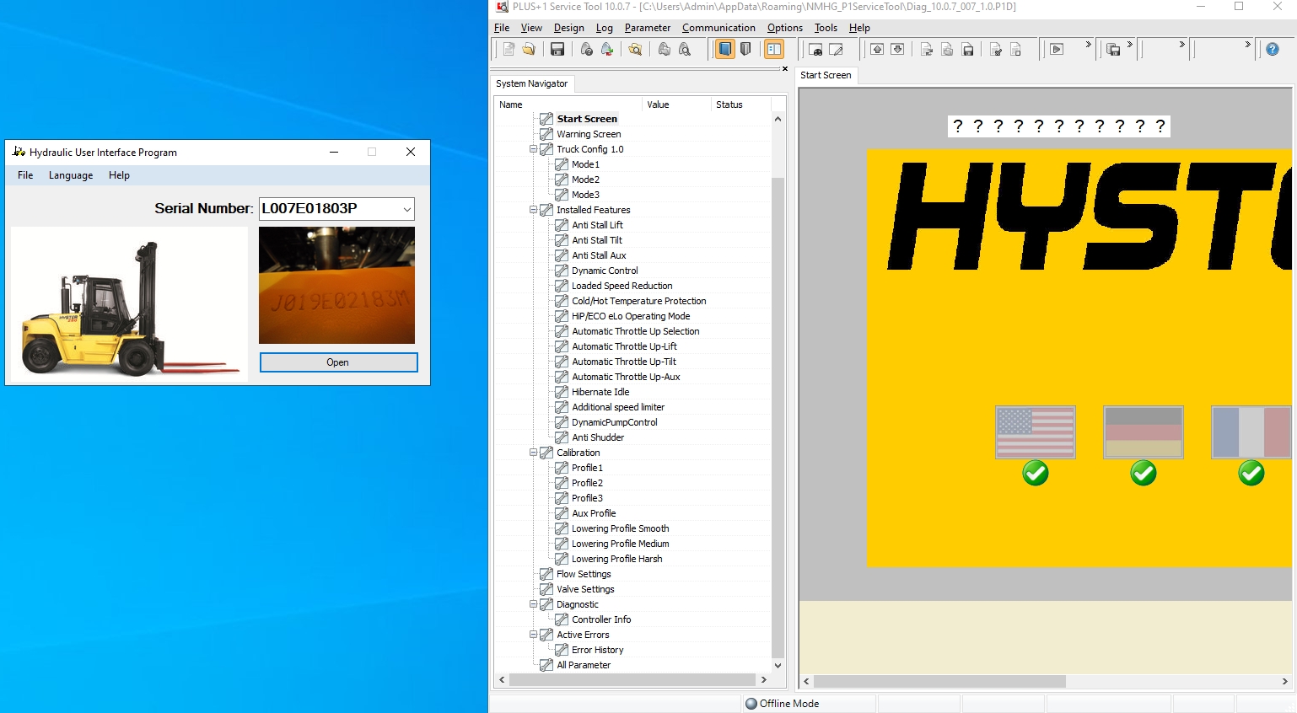Launch the play/run diagnostic toolbar icon
Viewport: 1297px width, 713px height.
click(x=1057, y=49)
